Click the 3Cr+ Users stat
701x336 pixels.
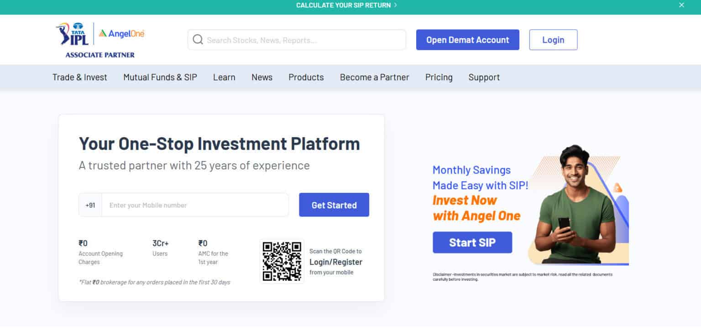[160, 248]
